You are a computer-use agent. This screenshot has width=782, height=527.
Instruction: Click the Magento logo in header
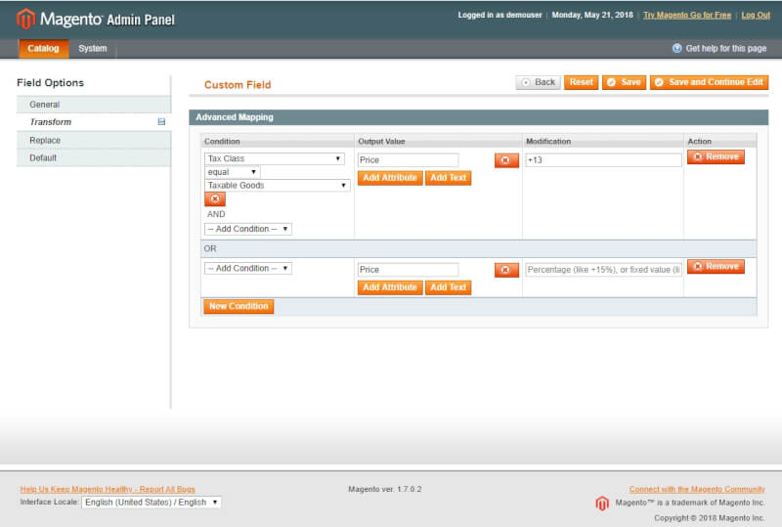click(95, 19)
